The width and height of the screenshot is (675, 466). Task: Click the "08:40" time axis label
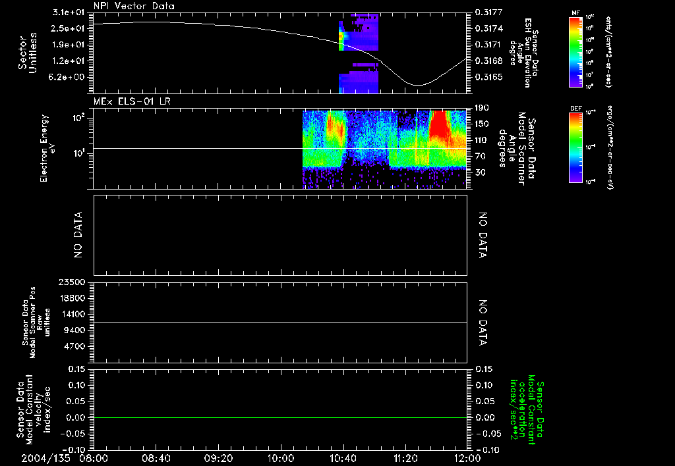(x=156, y=458)
